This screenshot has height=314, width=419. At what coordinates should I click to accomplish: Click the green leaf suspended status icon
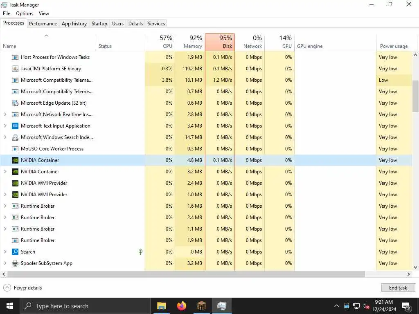tap(141, 251)
